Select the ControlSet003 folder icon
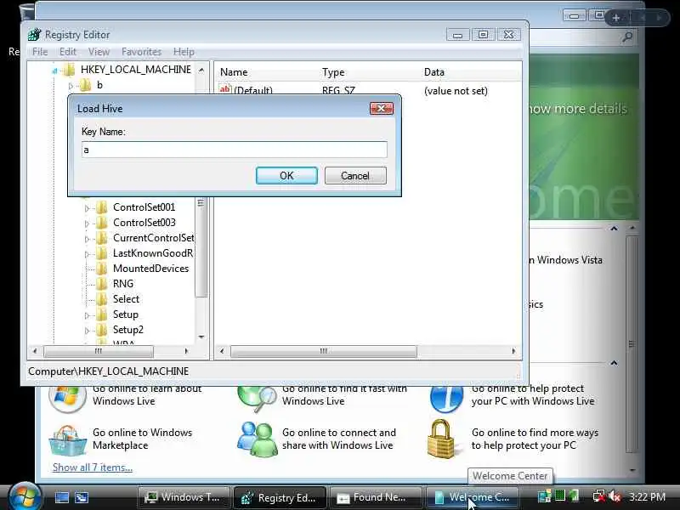The height and width of the screenshot is (510, 680). [101, 223]
